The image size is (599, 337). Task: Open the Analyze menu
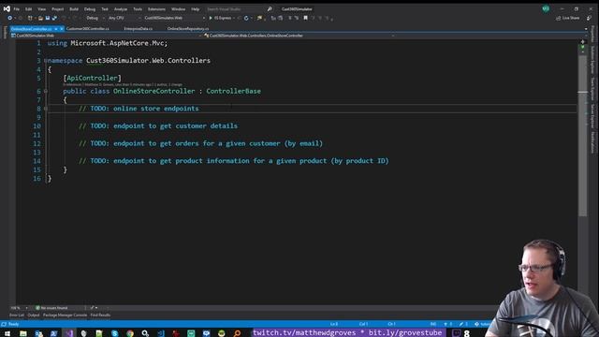tap(121, 8)
